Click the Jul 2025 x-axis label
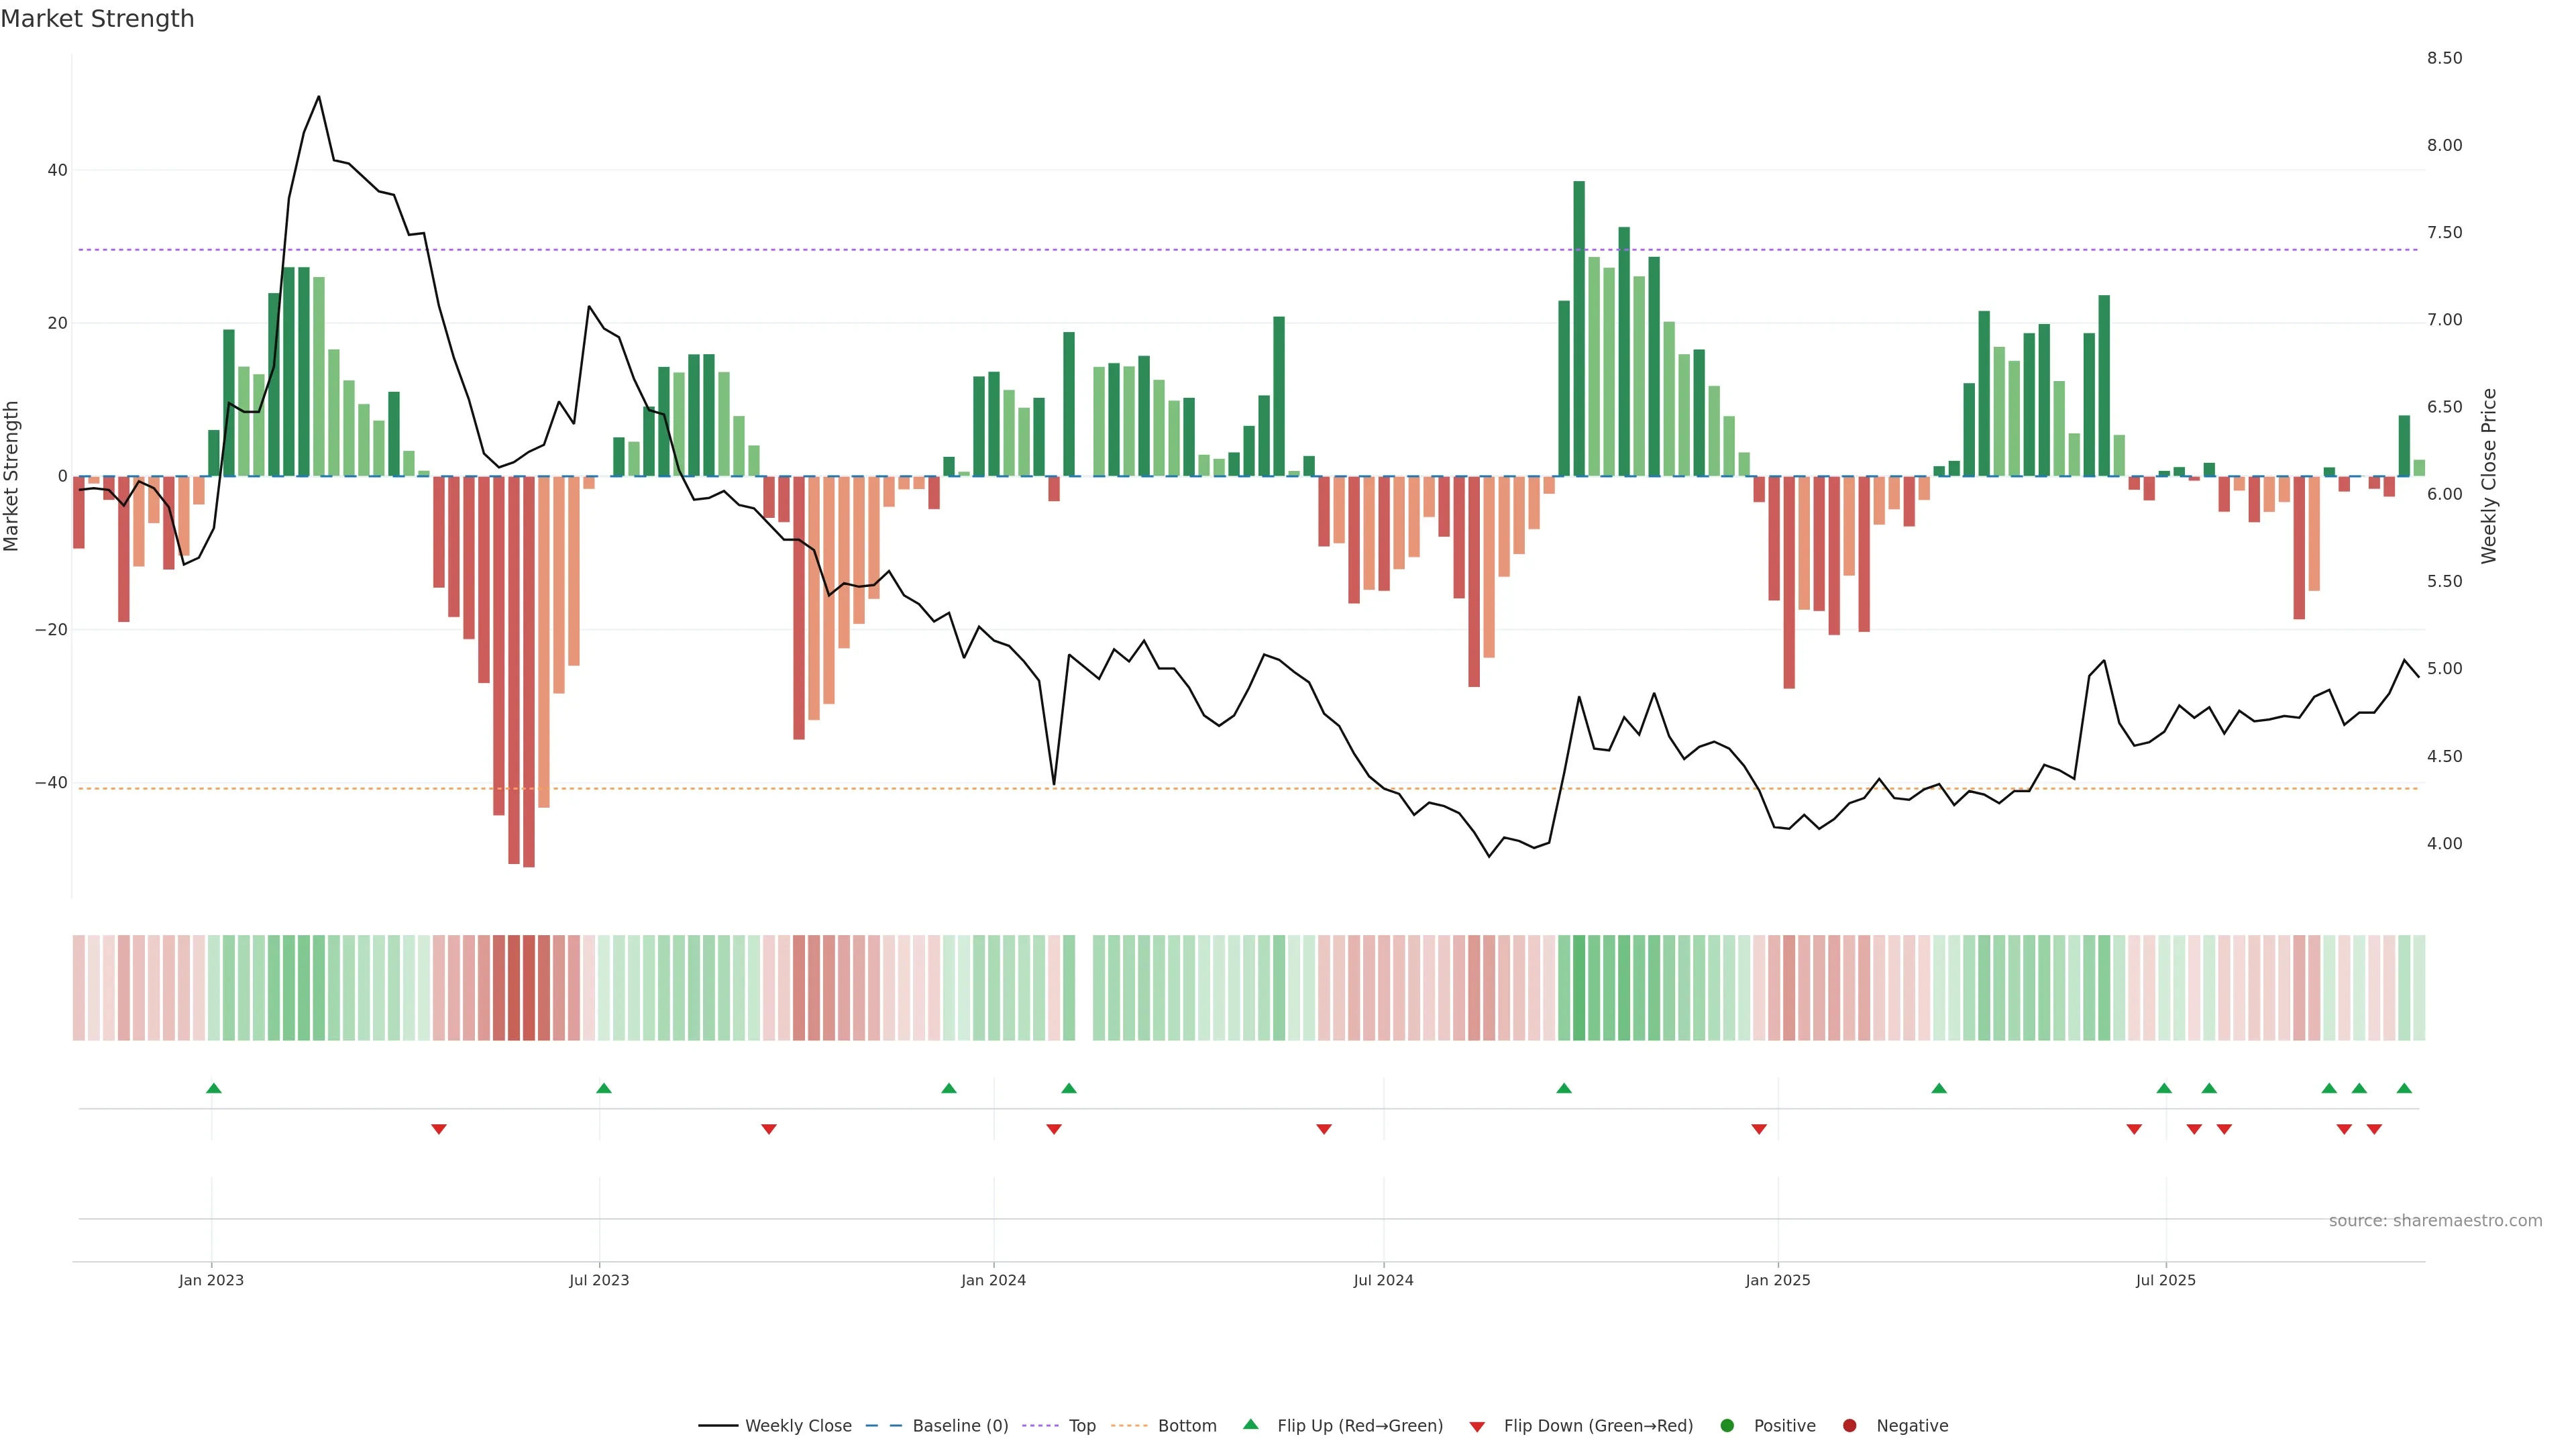 coord(2165,1280)
